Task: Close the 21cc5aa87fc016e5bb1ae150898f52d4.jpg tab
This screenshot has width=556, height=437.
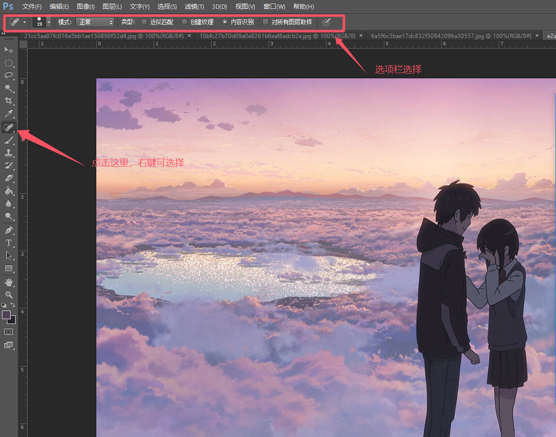Action: coord(189,36)
